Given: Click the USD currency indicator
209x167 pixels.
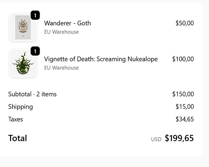Looking at the screenshot, I should [156, 139].
